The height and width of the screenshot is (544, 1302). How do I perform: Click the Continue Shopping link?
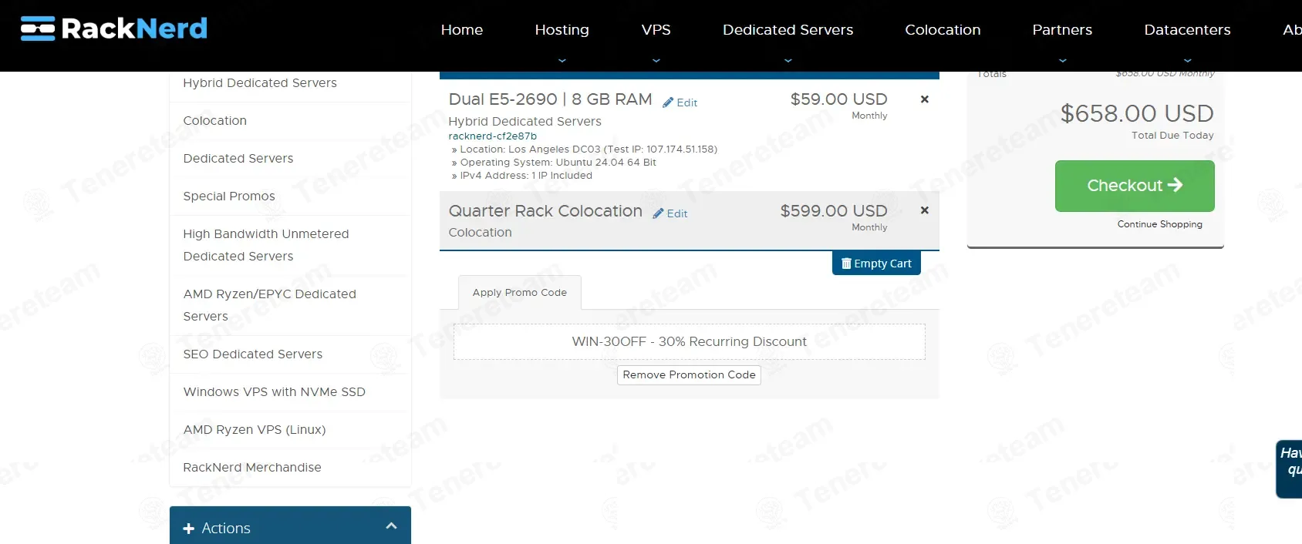pyautogui.click(x=1160, y=224)
